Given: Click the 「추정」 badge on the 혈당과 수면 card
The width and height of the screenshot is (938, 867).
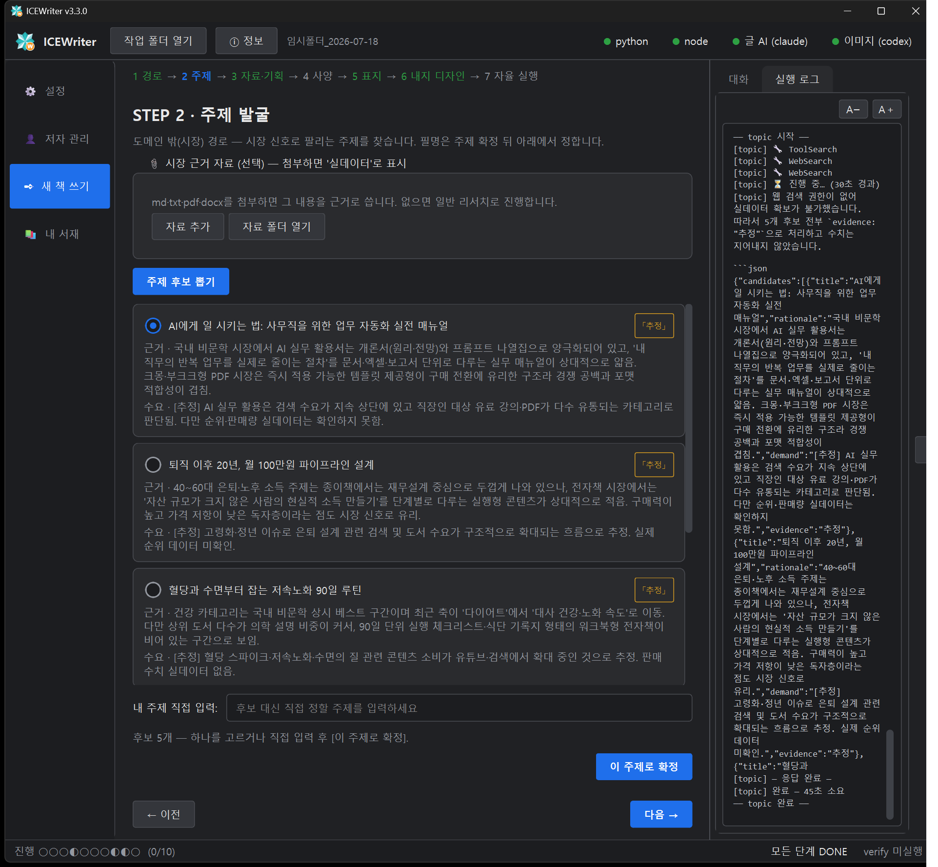Looking at the screenshot, I should click(x=654, y=590).
